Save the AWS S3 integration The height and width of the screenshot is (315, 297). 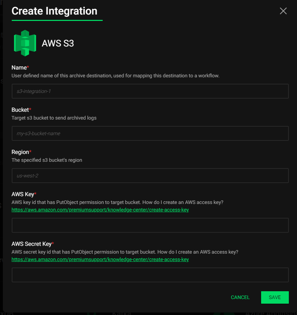[x=275, y=297]
